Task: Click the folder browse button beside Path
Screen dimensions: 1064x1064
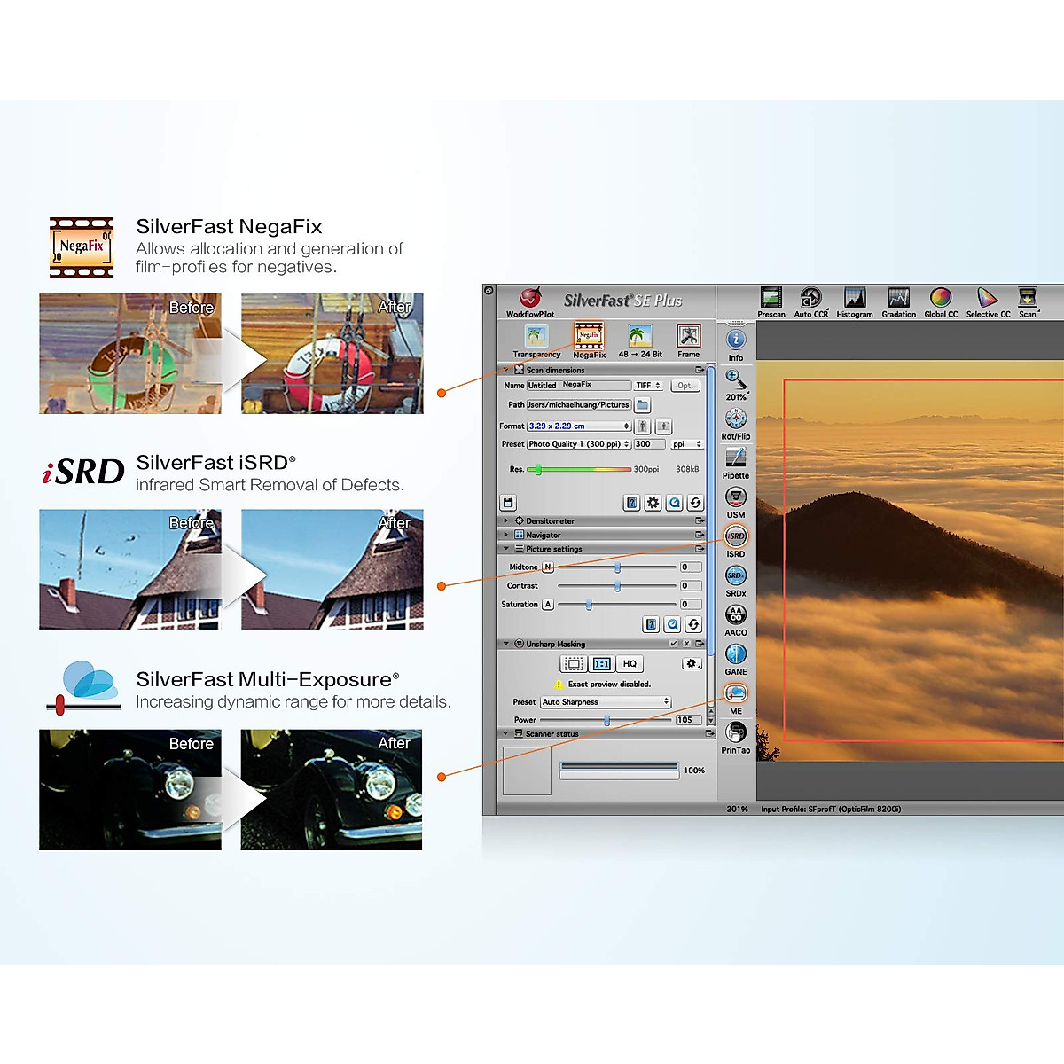Action: pos(643,405)
